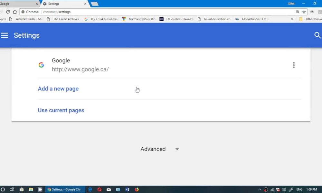Open Task View in the taskbar

[12, 189]
